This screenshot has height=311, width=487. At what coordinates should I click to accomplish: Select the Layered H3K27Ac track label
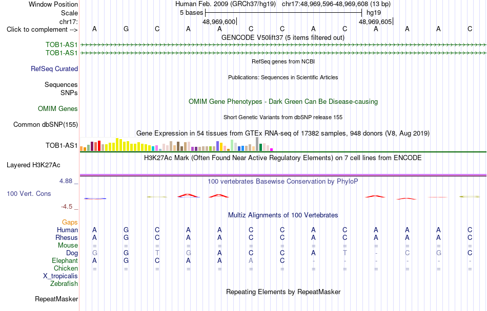pos(33,165)
